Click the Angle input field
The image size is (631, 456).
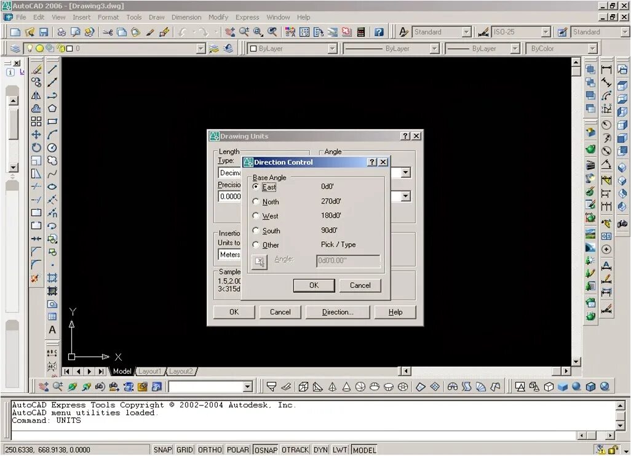(x=348, y=261)
